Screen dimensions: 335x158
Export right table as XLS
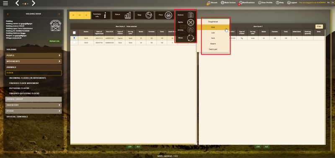point(266,147)
